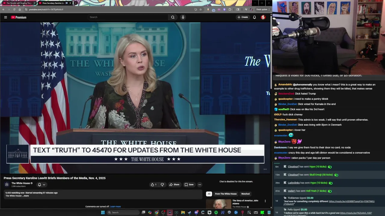Open Steam from the taskbar
This screenshot has height=216, width=385.
click(x=189, y=212)
